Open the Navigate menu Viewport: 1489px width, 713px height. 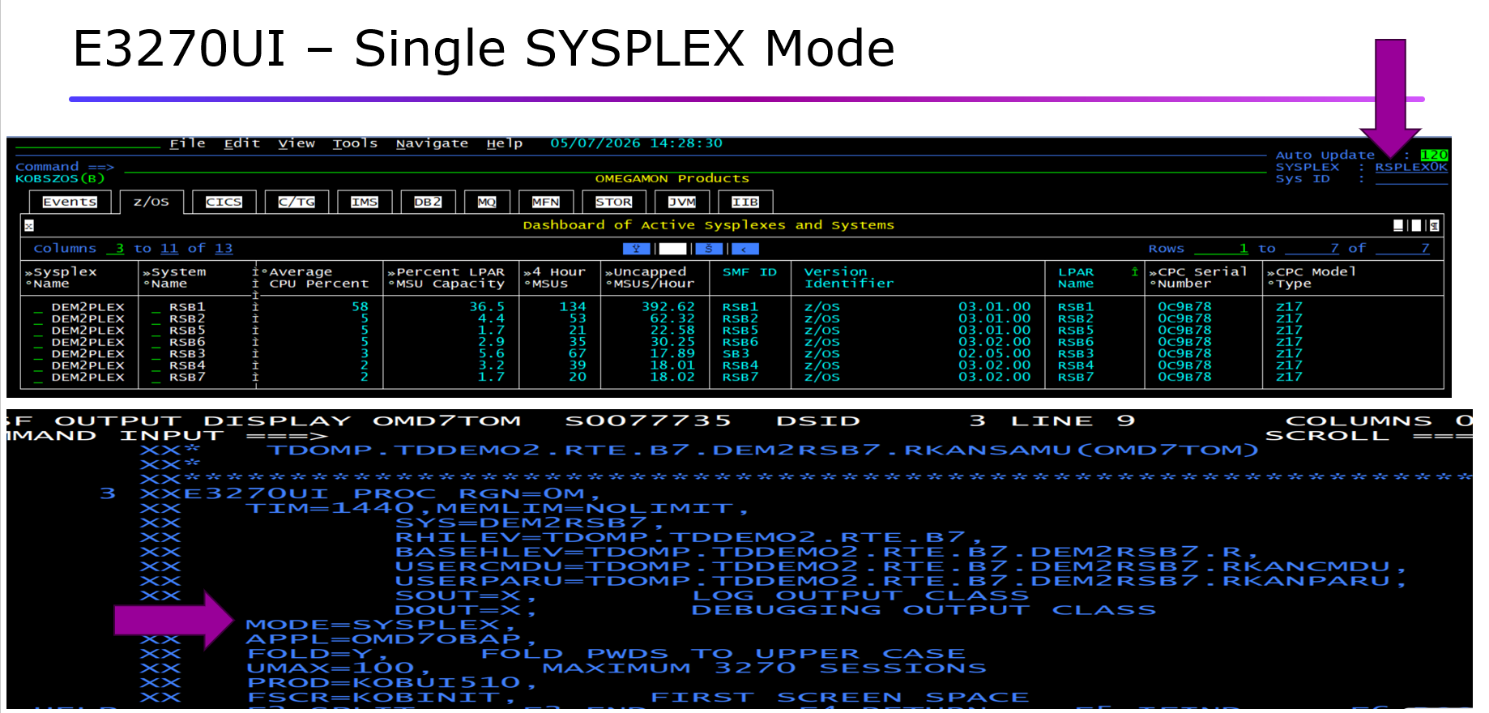point(432,143)
